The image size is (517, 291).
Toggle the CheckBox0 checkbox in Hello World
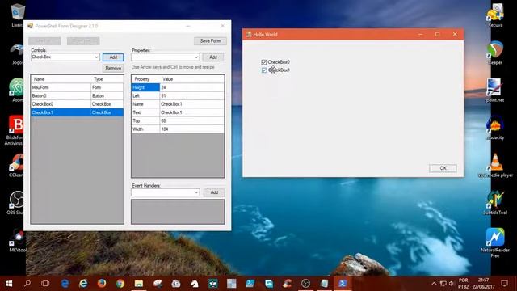point(264,62)
